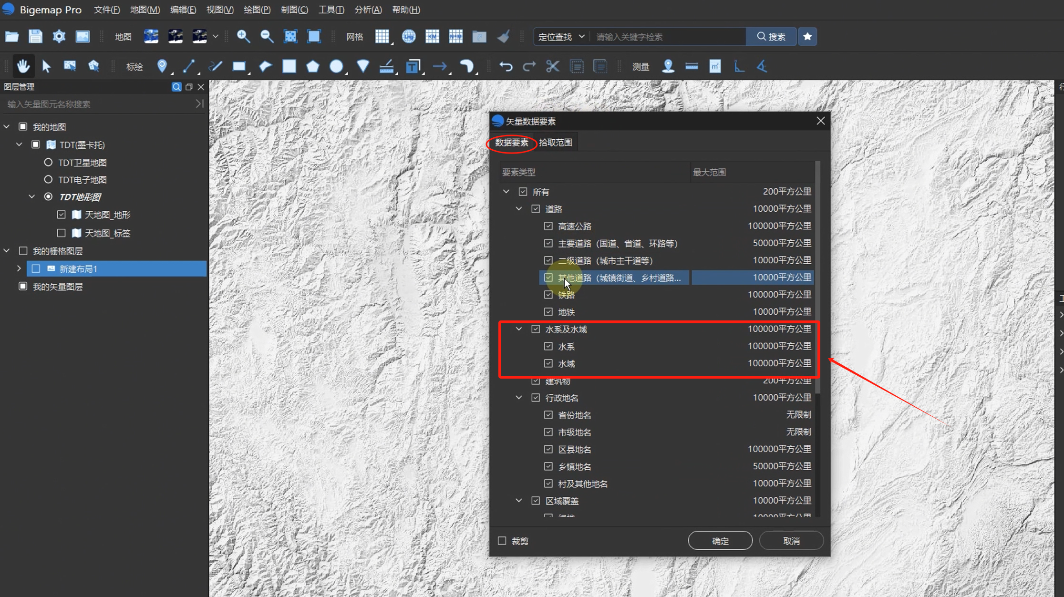This screenshot has height=597, width=1064.
Task: Click the location pin marker tool
Action: 162,66
